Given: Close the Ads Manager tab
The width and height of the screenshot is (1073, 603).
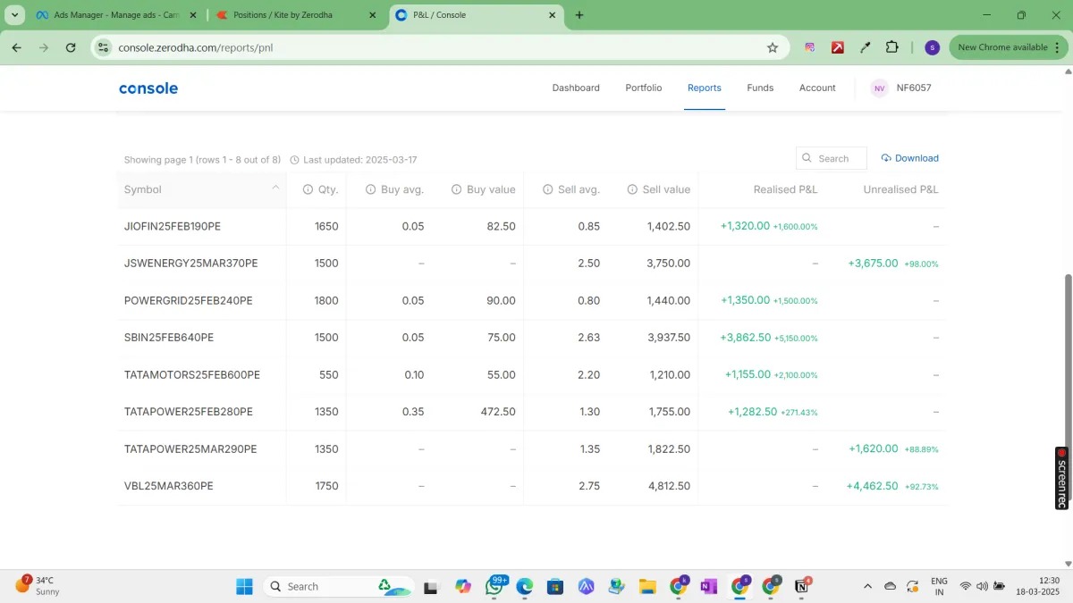Looking at the screenshot, I should tap(192, 15).
